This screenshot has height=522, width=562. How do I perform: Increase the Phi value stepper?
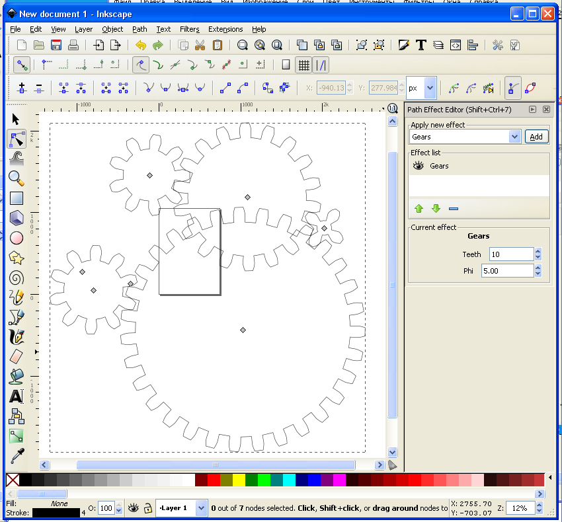pos(538,267)
